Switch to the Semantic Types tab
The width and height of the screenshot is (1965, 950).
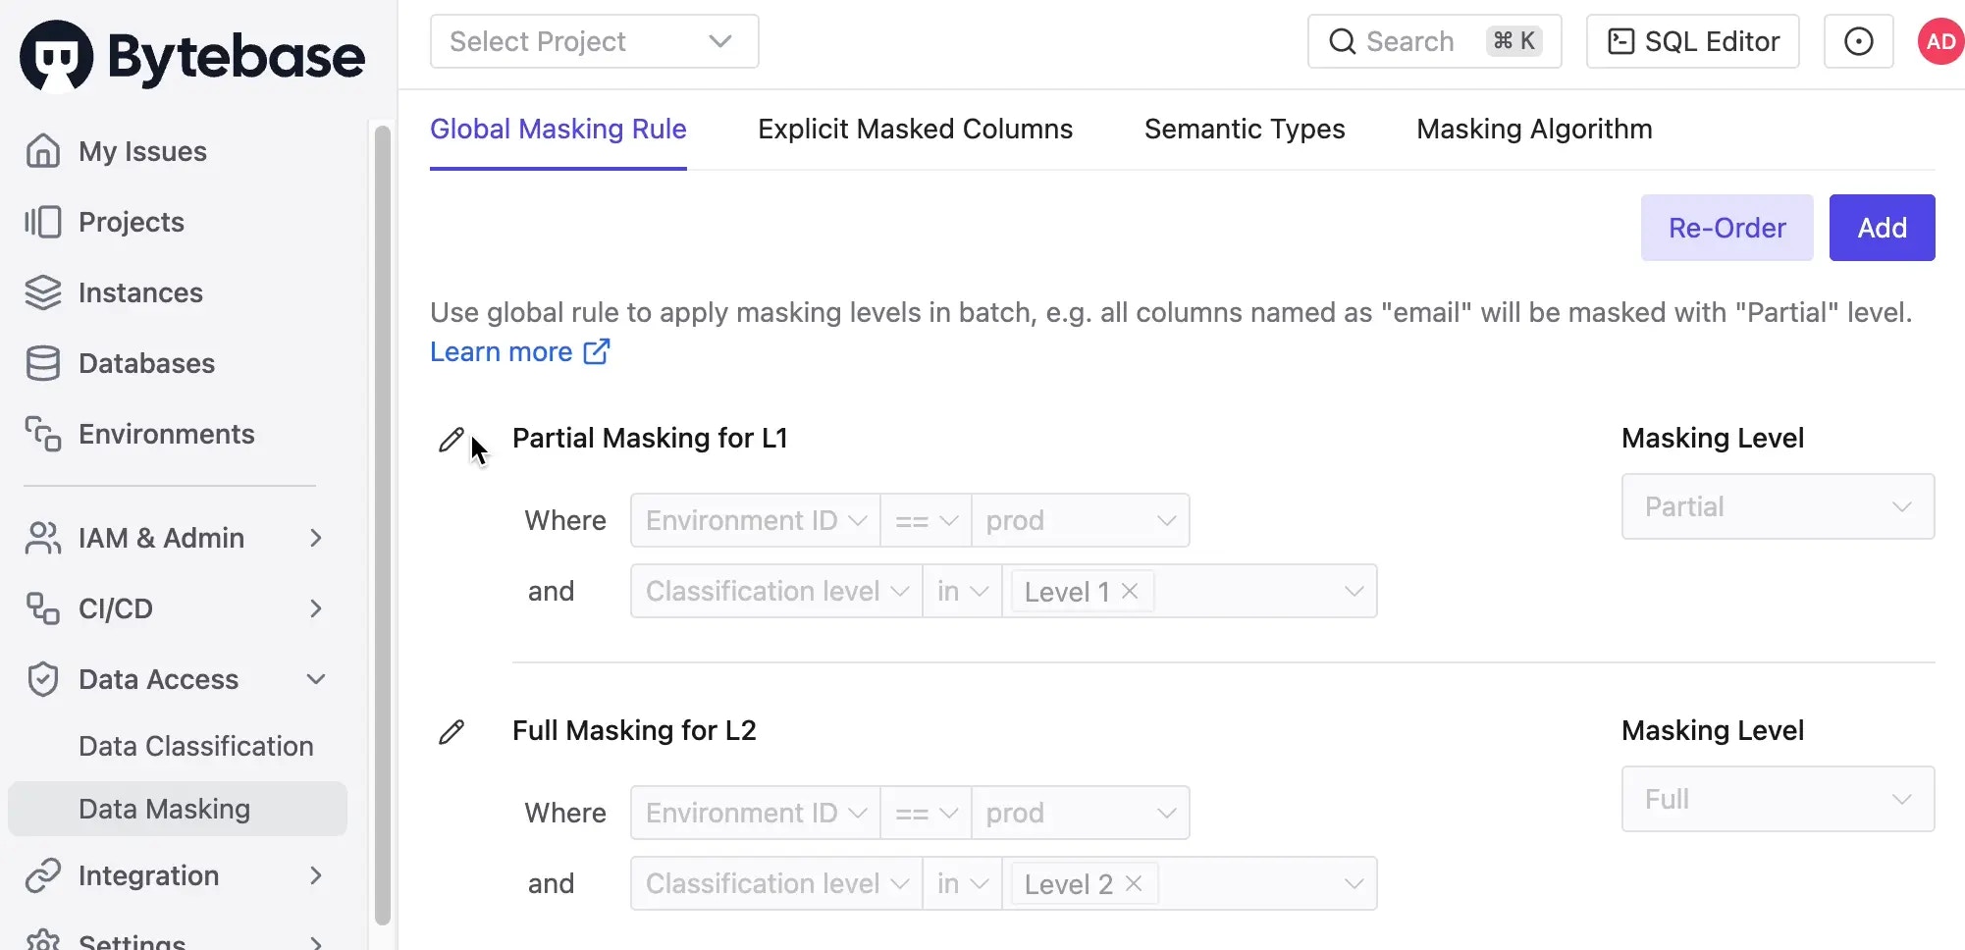[1245, 129]
